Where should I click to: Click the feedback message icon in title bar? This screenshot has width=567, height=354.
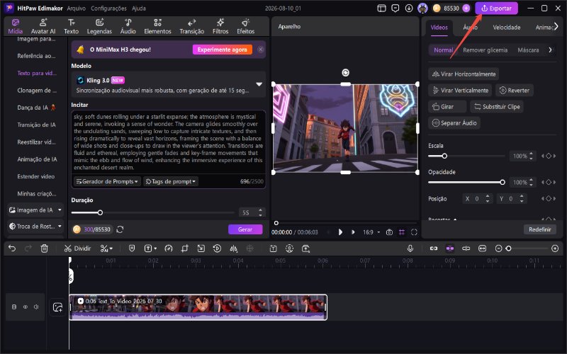click(x=395, y=8)
